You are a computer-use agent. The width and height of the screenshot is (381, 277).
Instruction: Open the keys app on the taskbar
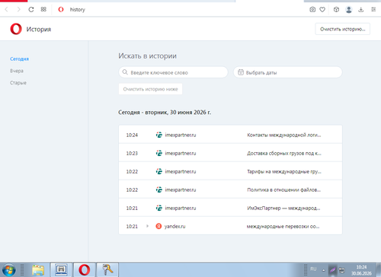point(107,269)
